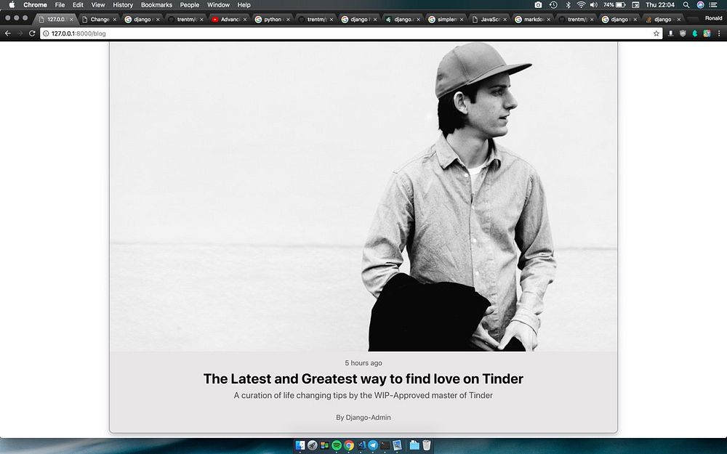Open the Time Machine menu bar icon

point(553,4)
